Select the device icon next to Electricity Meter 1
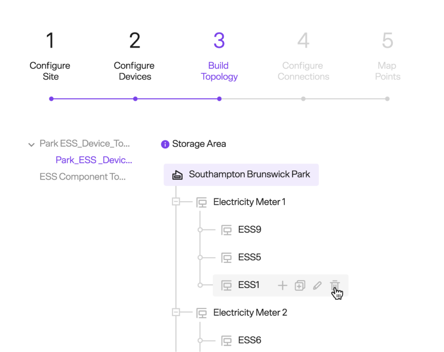 201,202
